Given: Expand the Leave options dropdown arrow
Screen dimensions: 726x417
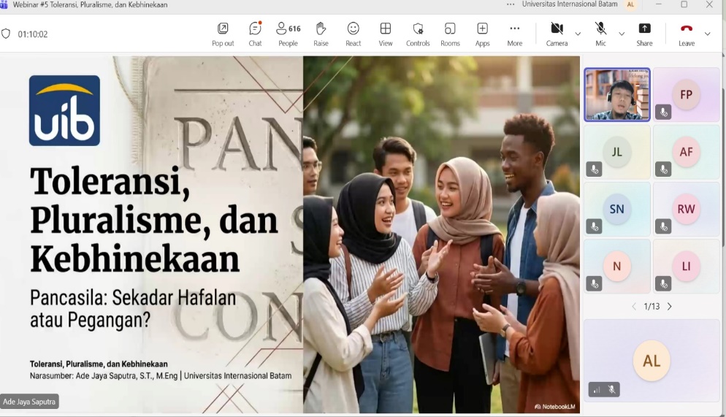Looking at the screenshot, I should coord(707,34).
